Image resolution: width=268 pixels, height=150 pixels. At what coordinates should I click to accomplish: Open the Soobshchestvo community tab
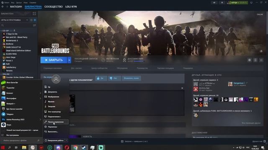coord(54,7)
